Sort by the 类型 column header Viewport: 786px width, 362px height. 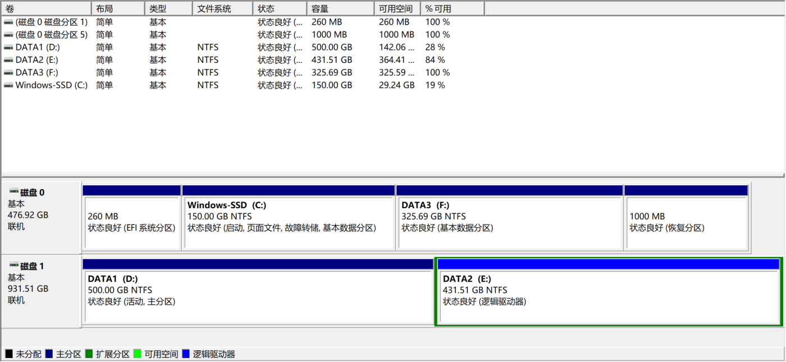(168, 8)
